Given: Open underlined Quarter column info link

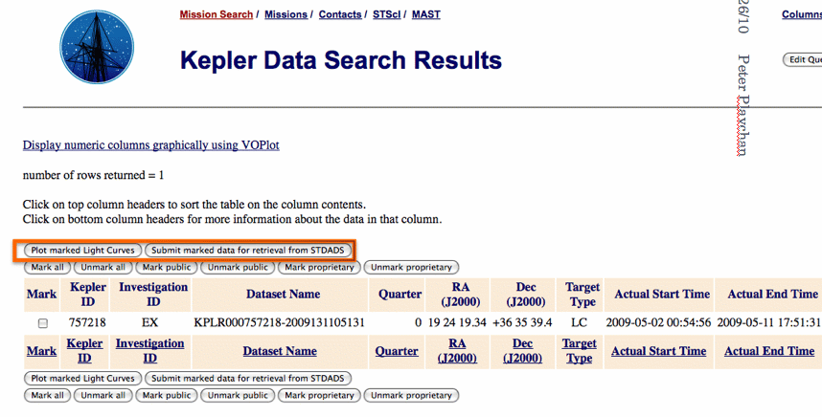Looking at the screenshot, I should pos(397,351).
